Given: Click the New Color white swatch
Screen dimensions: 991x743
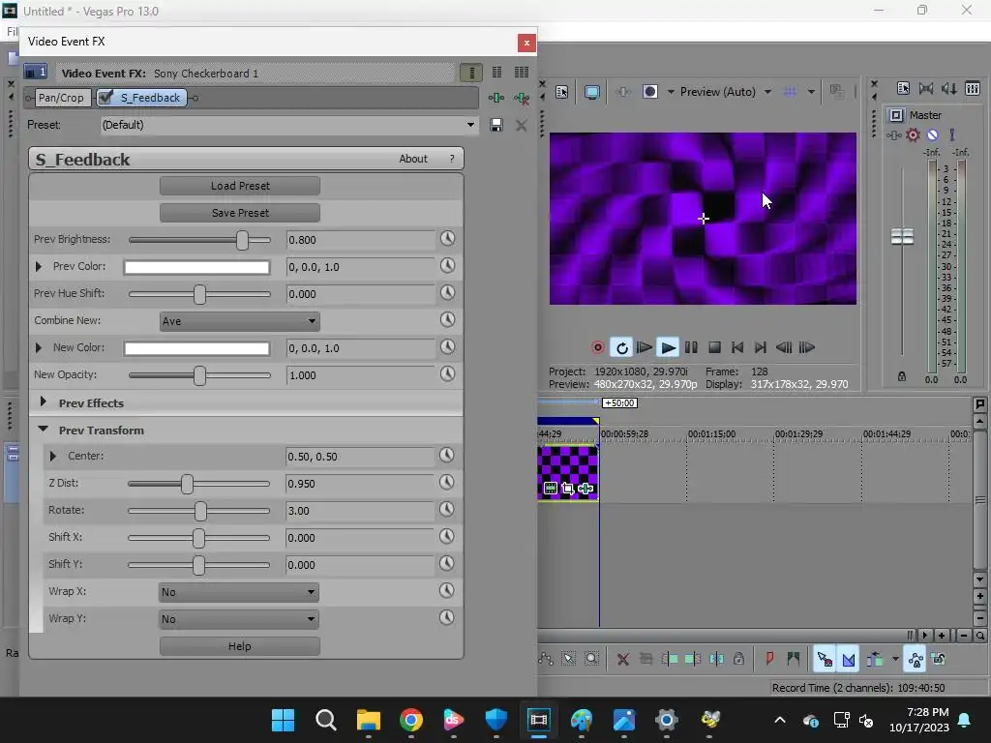Looking at the screenshot, I should point(196,348).
